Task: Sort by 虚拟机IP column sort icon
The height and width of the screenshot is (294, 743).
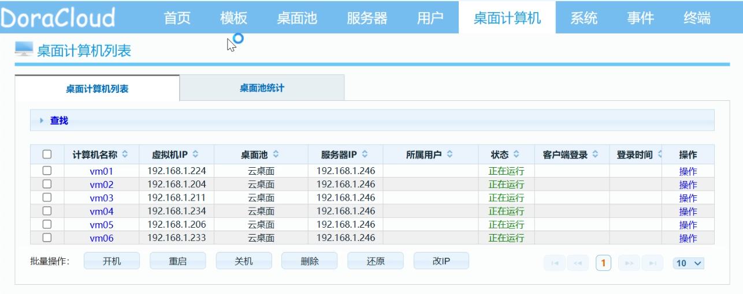Action: point(195,154)
